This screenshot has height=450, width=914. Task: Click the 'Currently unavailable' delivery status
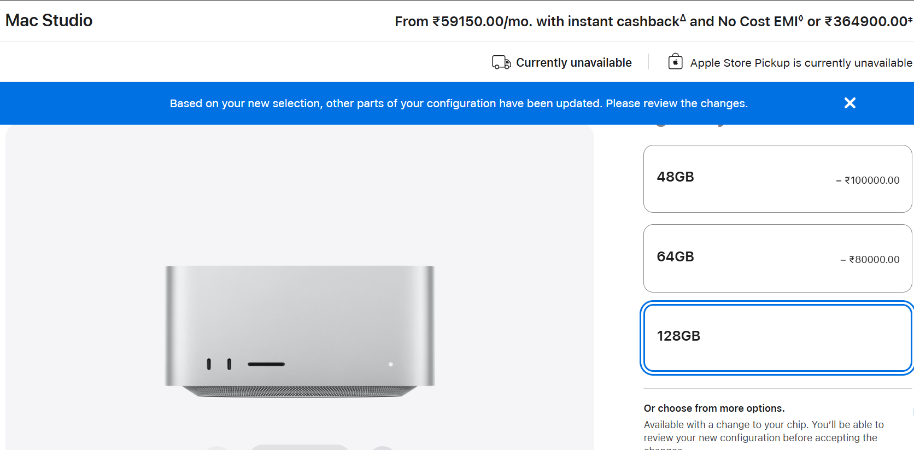tap(573, 63)
